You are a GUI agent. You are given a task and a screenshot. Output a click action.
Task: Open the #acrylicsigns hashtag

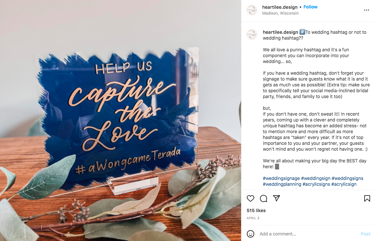[x=316, y=184]
